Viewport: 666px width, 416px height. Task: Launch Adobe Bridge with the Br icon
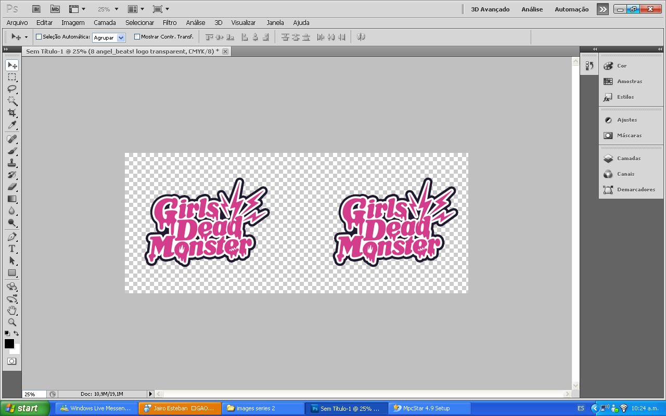click(x=36, y=9)
